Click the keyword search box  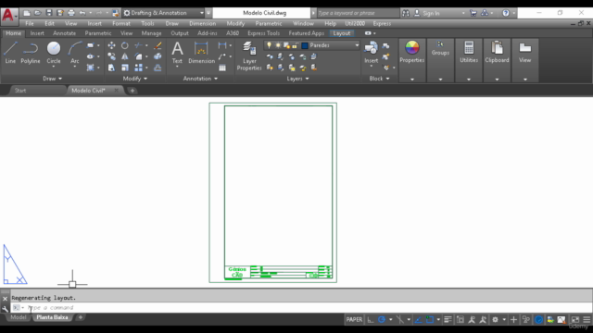point(358,13)
